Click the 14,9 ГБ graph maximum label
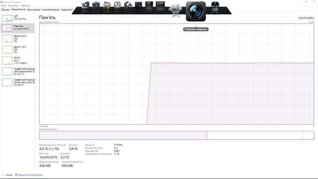Screen dimensions: 318x179 point(311,22)
